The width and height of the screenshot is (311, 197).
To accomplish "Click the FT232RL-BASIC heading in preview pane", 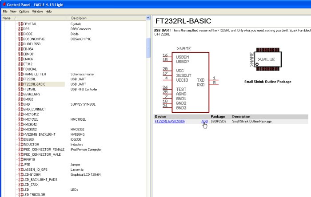I will tap(183, 21).
